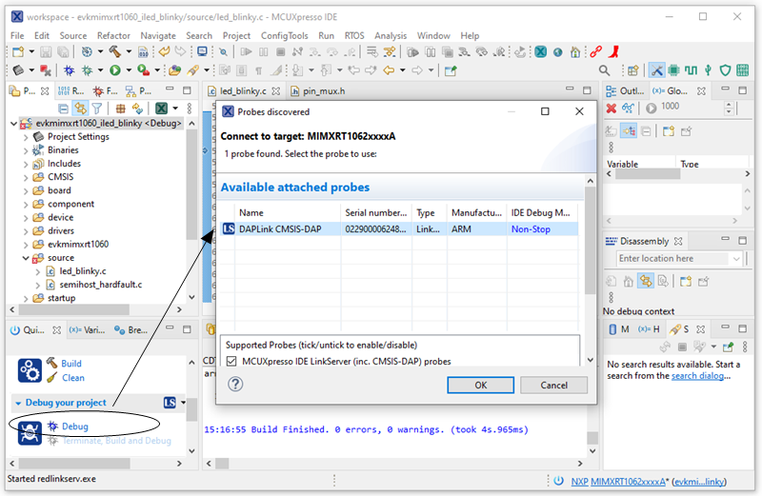Open the Clocks perspective waveform icon
Screen dimensions: 762x496
691,70
